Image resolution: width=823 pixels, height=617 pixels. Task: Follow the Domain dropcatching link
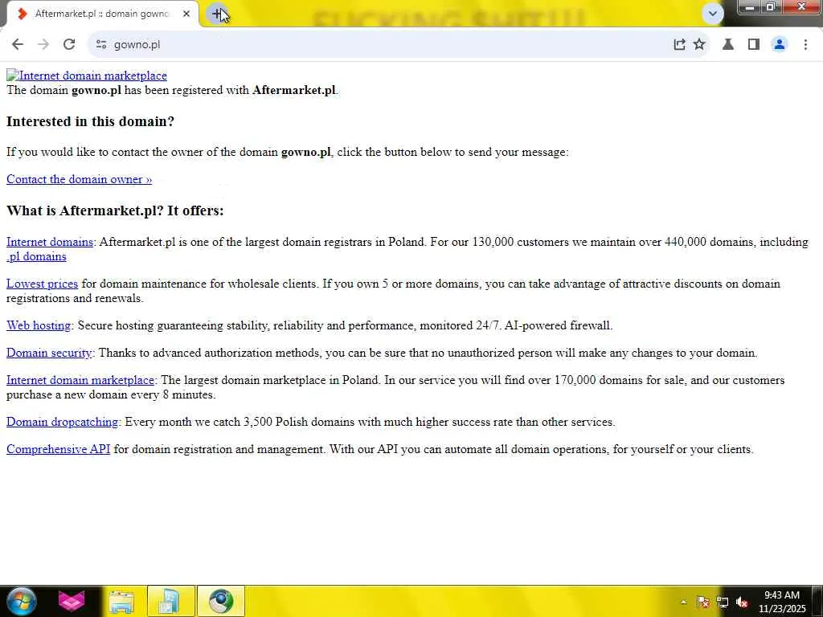coord(63,422)
